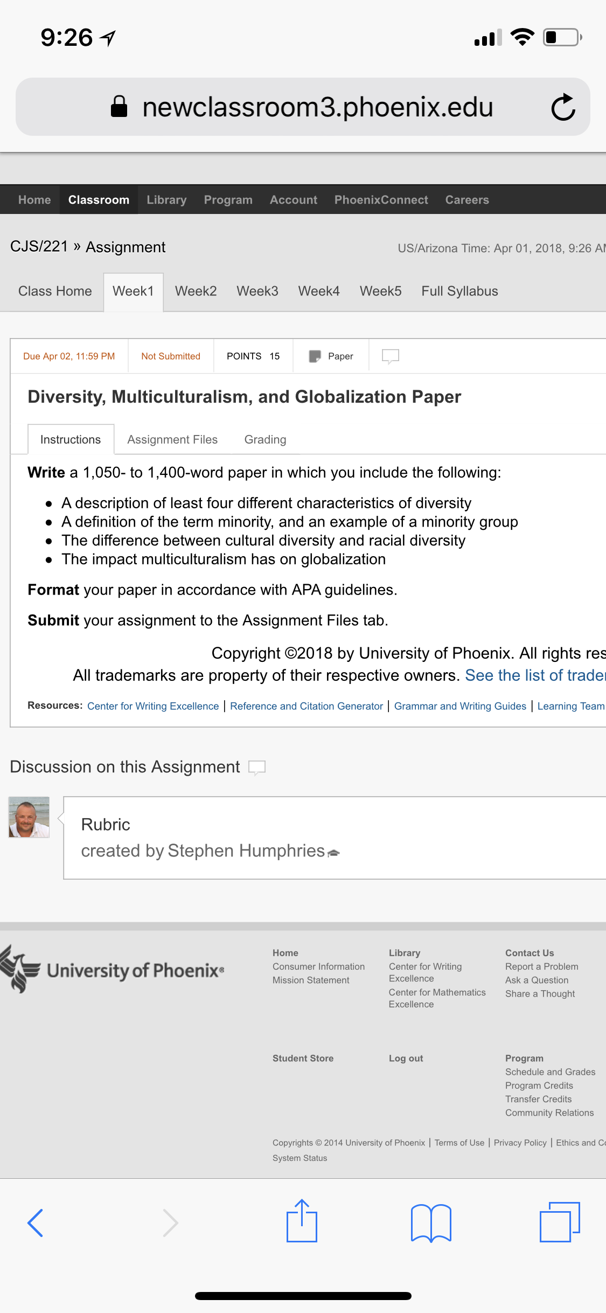Open the Account navigation item
The width and height of the screenshot is (606, 1313).
click(x=294, y=200)
